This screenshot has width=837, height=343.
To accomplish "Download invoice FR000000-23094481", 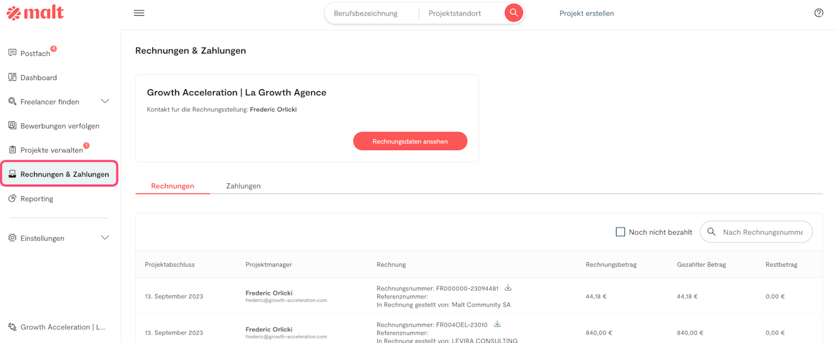I will click(508, 288).
